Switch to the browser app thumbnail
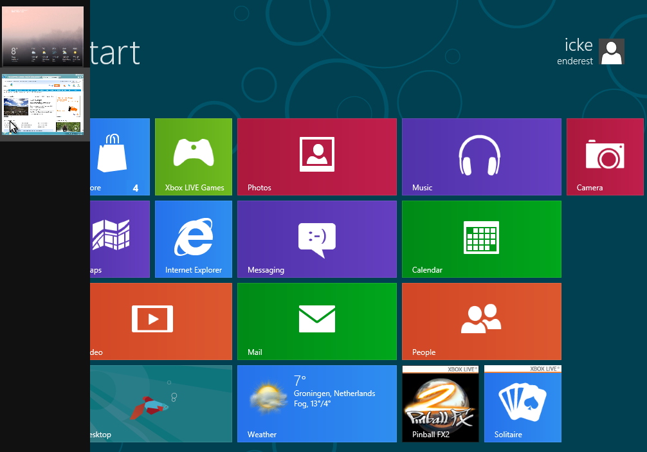The image size is (647, 452). click(x=43, y=104)
